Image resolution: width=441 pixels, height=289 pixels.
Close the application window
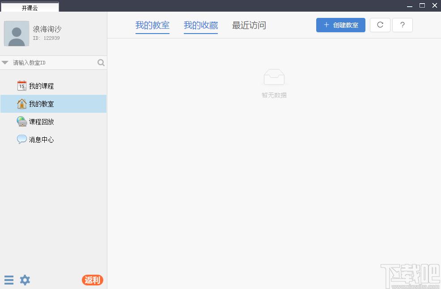pos(435,5)
